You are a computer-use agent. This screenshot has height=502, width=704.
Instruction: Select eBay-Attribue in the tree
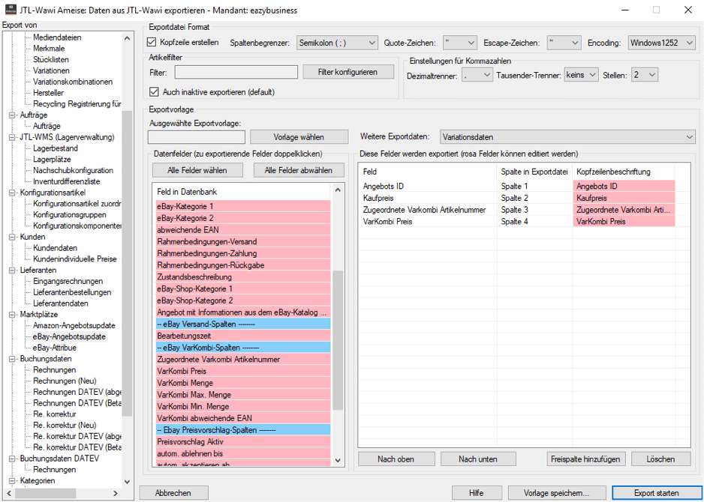point(54,348)
